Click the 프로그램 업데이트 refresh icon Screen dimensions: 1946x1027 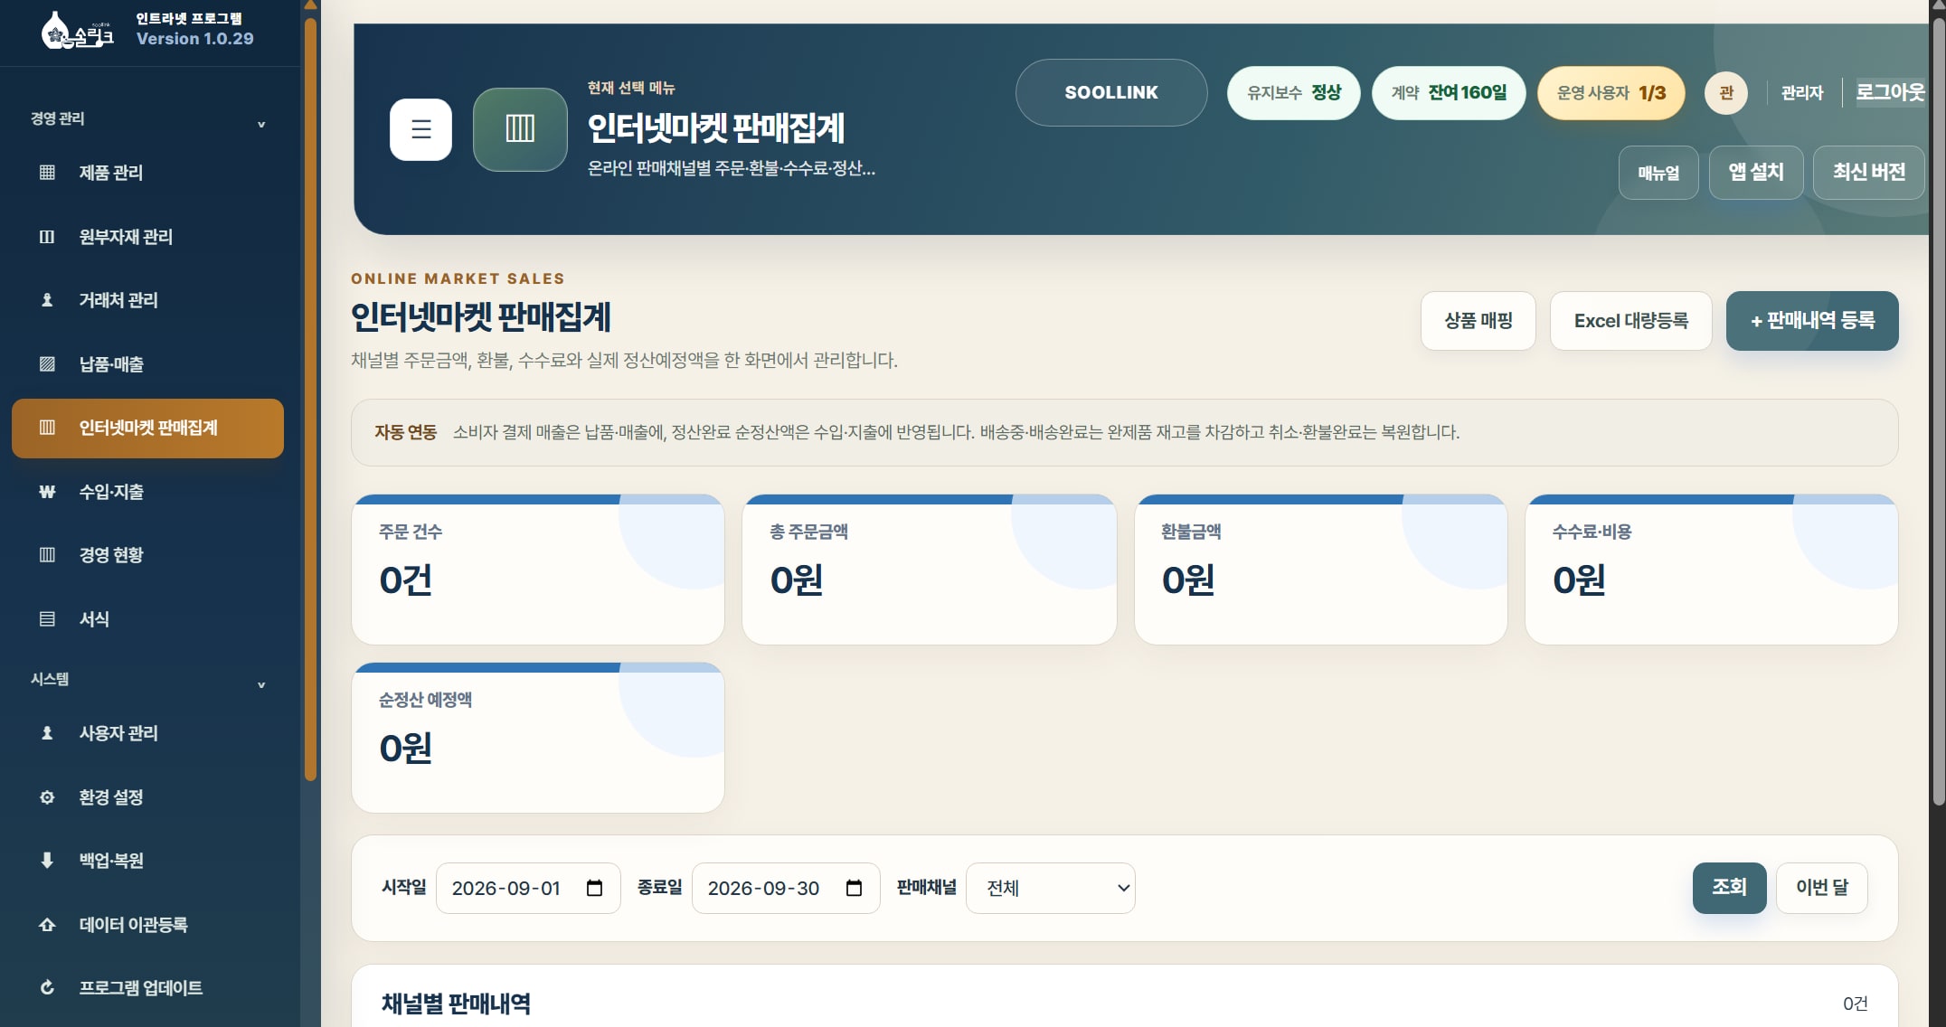tap(47, 988)
